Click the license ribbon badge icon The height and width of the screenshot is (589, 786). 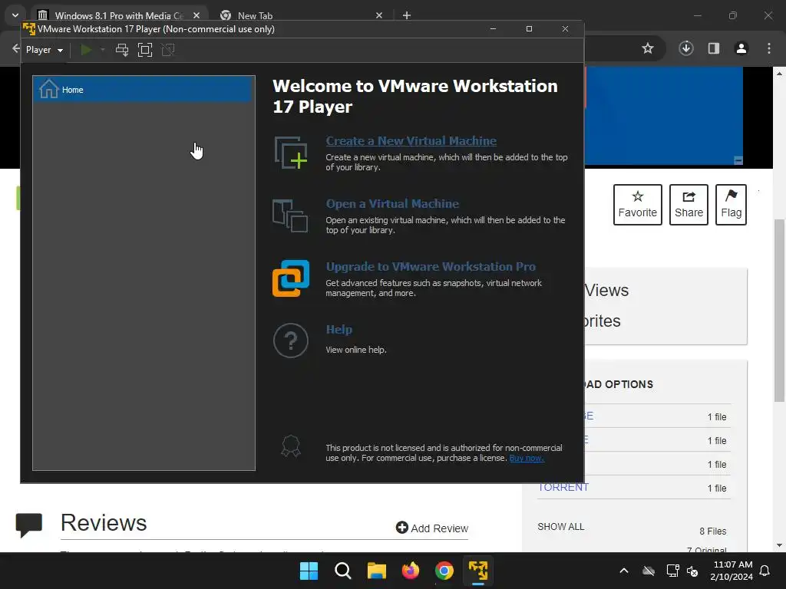pos(291,446)
